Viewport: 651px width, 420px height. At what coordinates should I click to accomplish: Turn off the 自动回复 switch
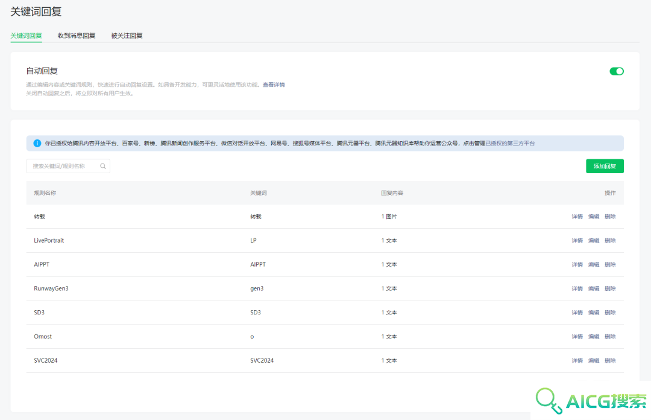click(x=616, y=71)
